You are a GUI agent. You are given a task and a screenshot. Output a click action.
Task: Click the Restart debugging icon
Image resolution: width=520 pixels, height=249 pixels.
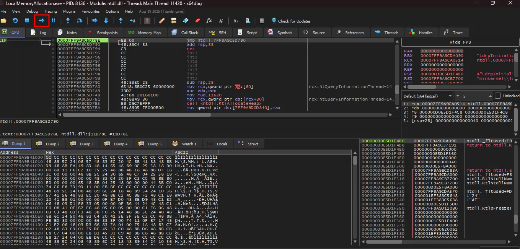pyautogui.click(x=15, y=20)
